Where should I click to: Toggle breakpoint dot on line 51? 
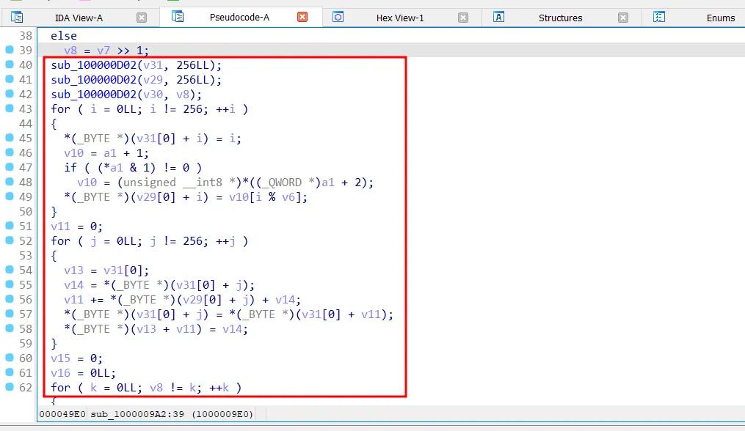10,226
